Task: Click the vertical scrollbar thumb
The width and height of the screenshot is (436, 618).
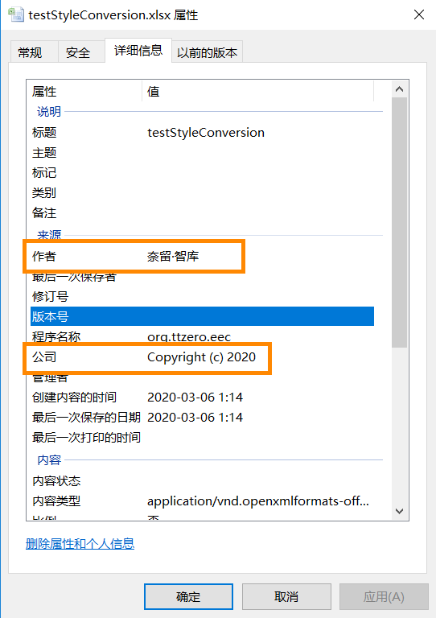Action: pos(399,222)
